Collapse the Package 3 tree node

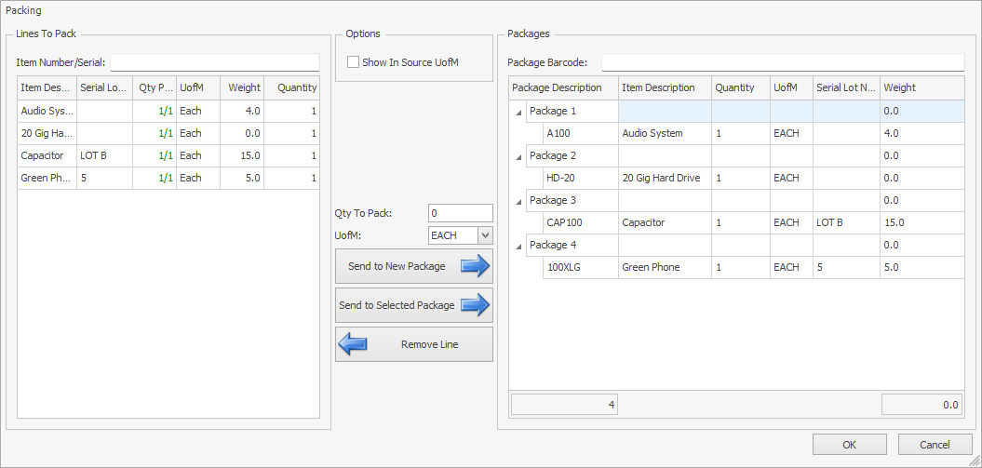[x=518, y=201]
